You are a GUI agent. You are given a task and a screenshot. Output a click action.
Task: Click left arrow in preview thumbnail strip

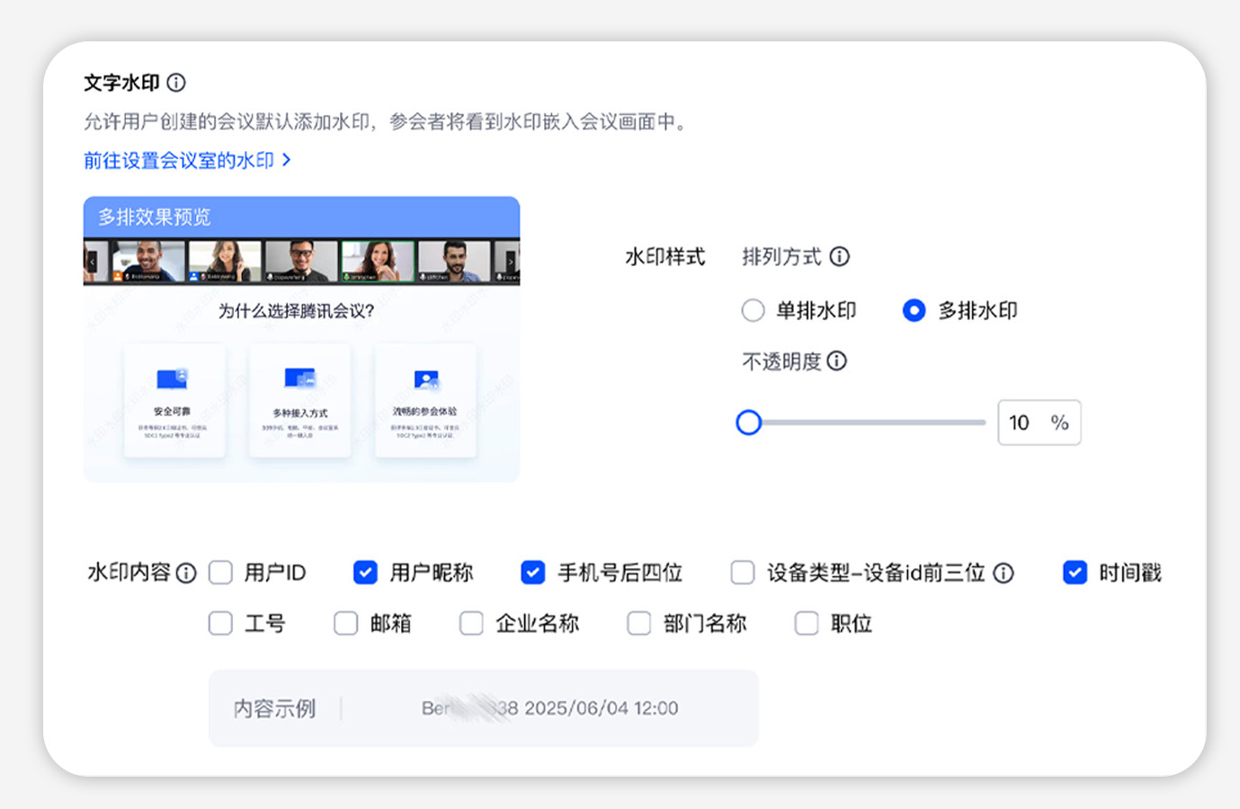point(92,262)
